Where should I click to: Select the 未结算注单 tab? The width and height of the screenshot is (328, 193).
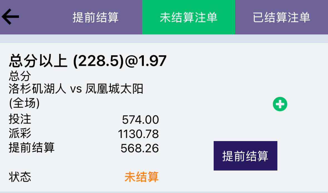coord(188,17)
